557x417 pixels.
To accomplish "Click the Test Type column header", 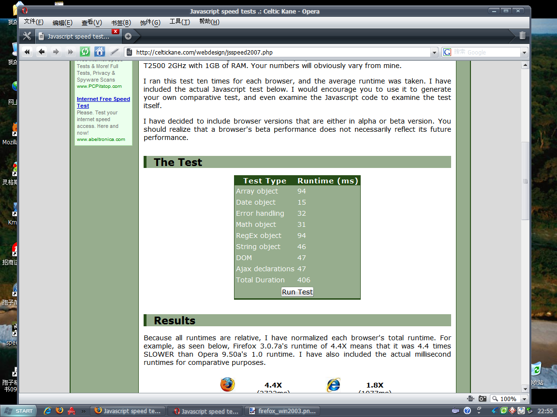I will point(264,181).
